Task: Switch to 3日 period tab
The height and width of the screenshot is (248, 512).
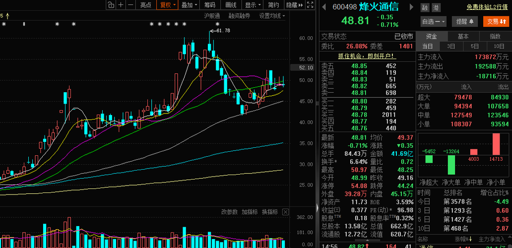Action: 451,46
